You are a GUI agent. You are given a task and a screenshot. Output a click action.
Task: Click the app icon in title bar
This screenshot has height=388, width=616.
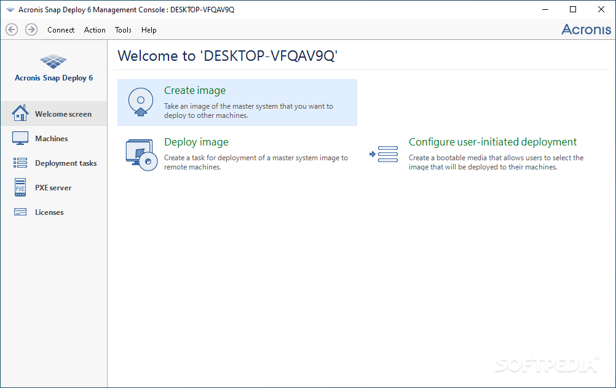(10, 9)
